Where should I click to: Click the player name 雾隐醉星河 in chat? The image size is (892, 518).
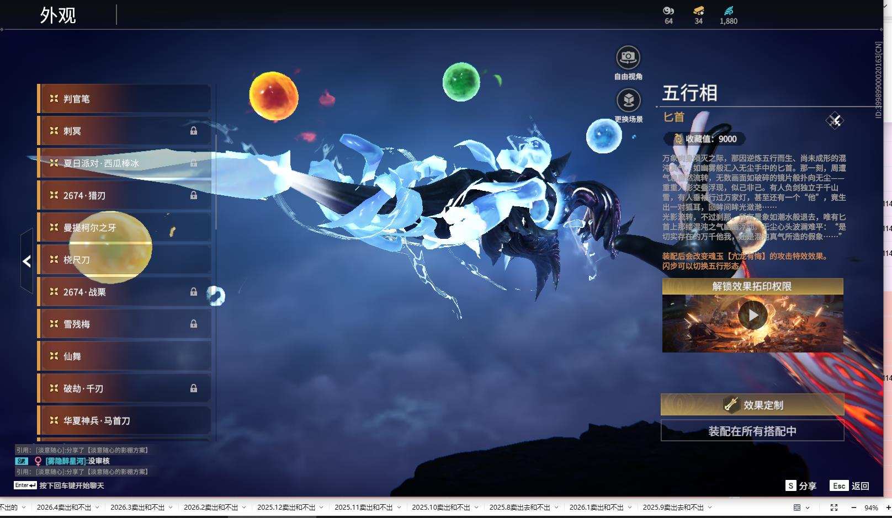(x=66, y=461)
